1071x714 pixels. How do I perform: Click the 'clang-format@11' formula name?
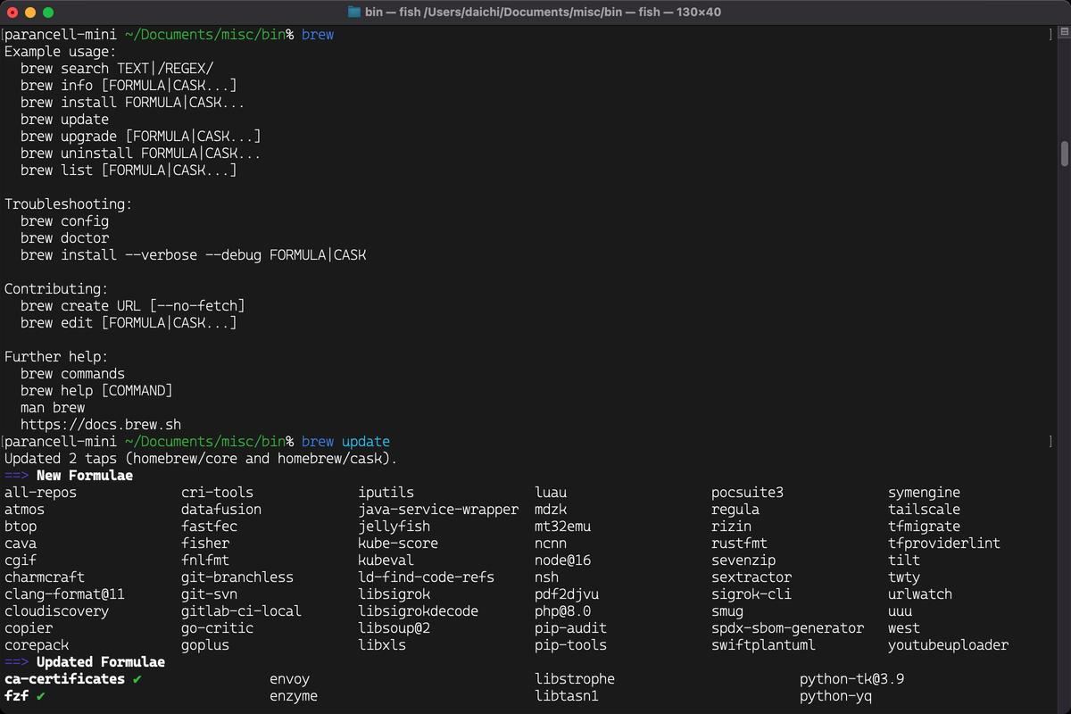coord(64,594)
